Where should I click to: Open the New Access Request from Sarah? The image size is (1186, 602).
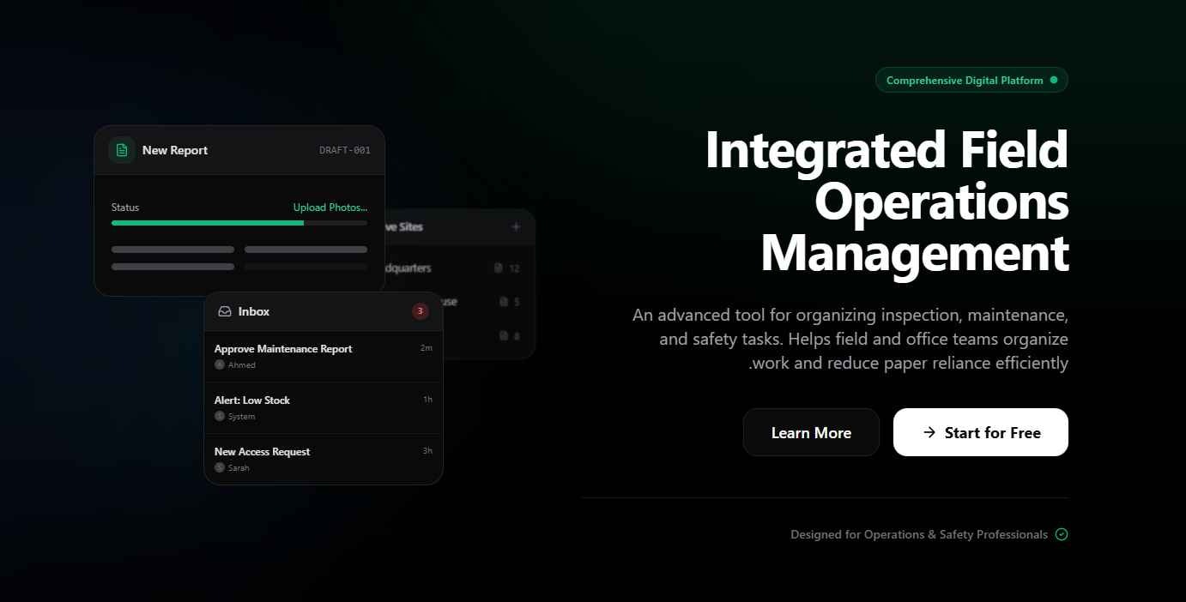(262, 452)
